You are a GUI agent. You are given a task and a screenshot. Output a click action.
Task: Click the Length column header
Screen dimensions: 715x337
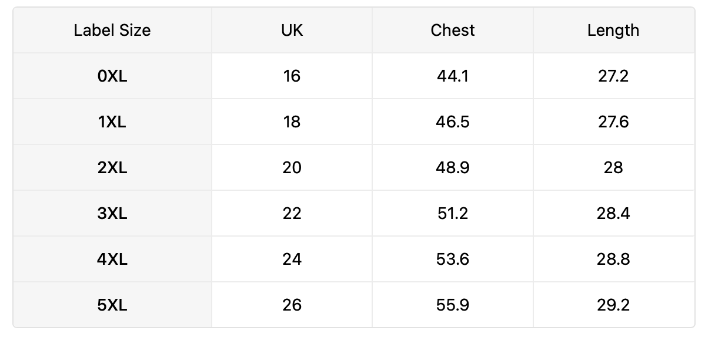coord(613,31)
